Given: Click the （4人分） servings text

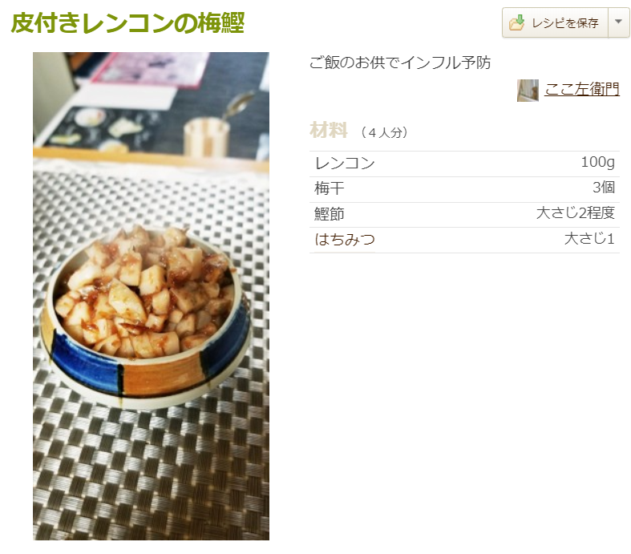Looking at the screenshot, I should (x=384, y=132).
